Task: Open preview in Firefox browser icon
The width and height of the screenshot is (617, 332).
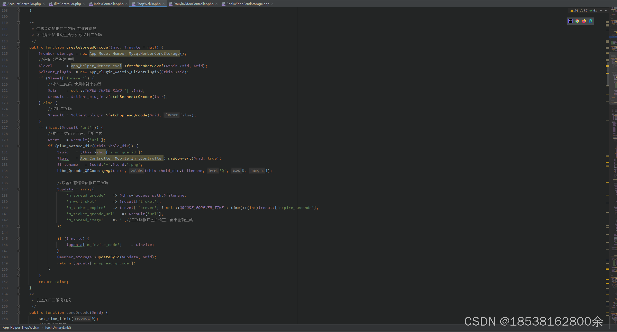Action: tap(584, 21)
